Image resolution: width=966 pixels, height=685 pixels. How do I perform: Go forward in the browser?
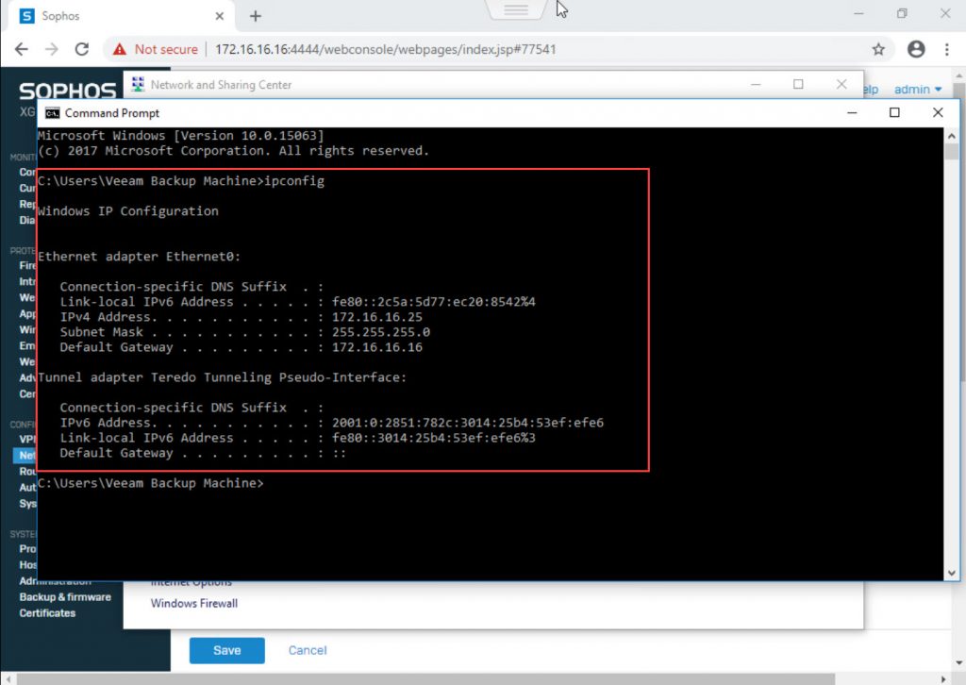(x=52, y=49)
